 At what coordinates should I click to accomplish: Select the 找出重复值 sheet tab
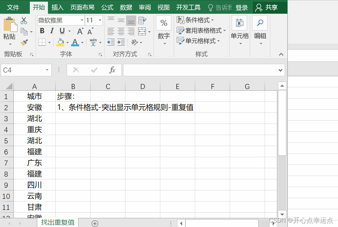pos(58,223)
